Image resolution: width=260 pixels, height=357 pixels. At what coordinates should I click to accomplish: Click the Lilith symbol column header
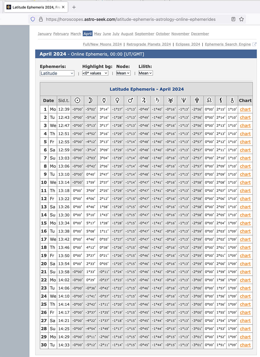221,101
